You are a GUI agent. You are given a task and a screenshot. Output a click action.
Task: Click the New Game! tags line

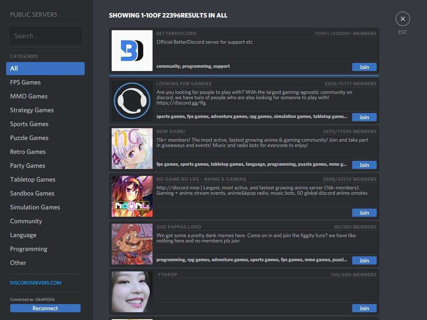252,164
